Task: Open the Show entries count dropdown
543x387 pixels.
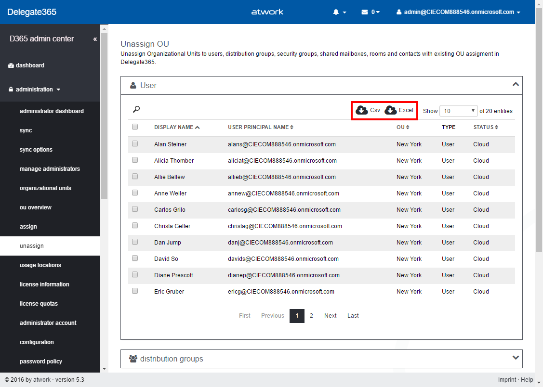Action: (x=458, y=111)
